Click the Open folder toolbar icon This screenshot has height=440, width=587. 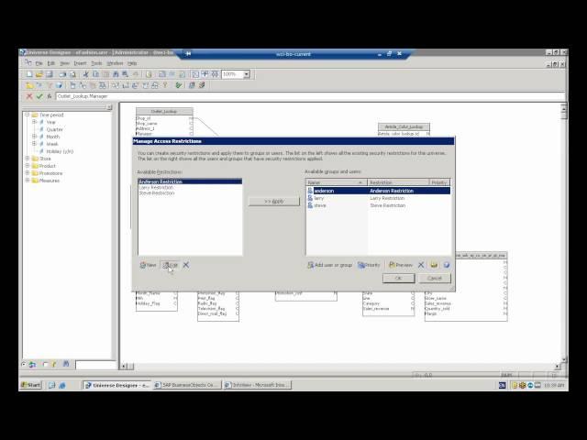tap(39, 74)
